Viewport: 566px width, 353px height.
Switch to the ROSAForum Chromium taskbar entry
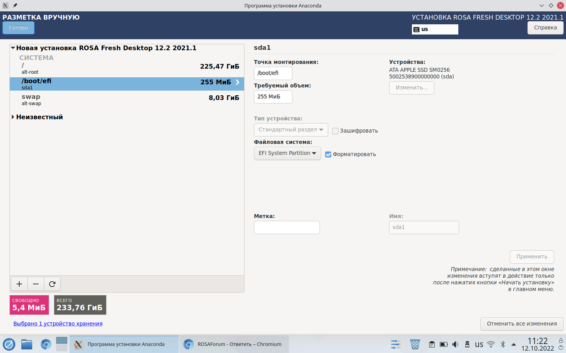234,344
